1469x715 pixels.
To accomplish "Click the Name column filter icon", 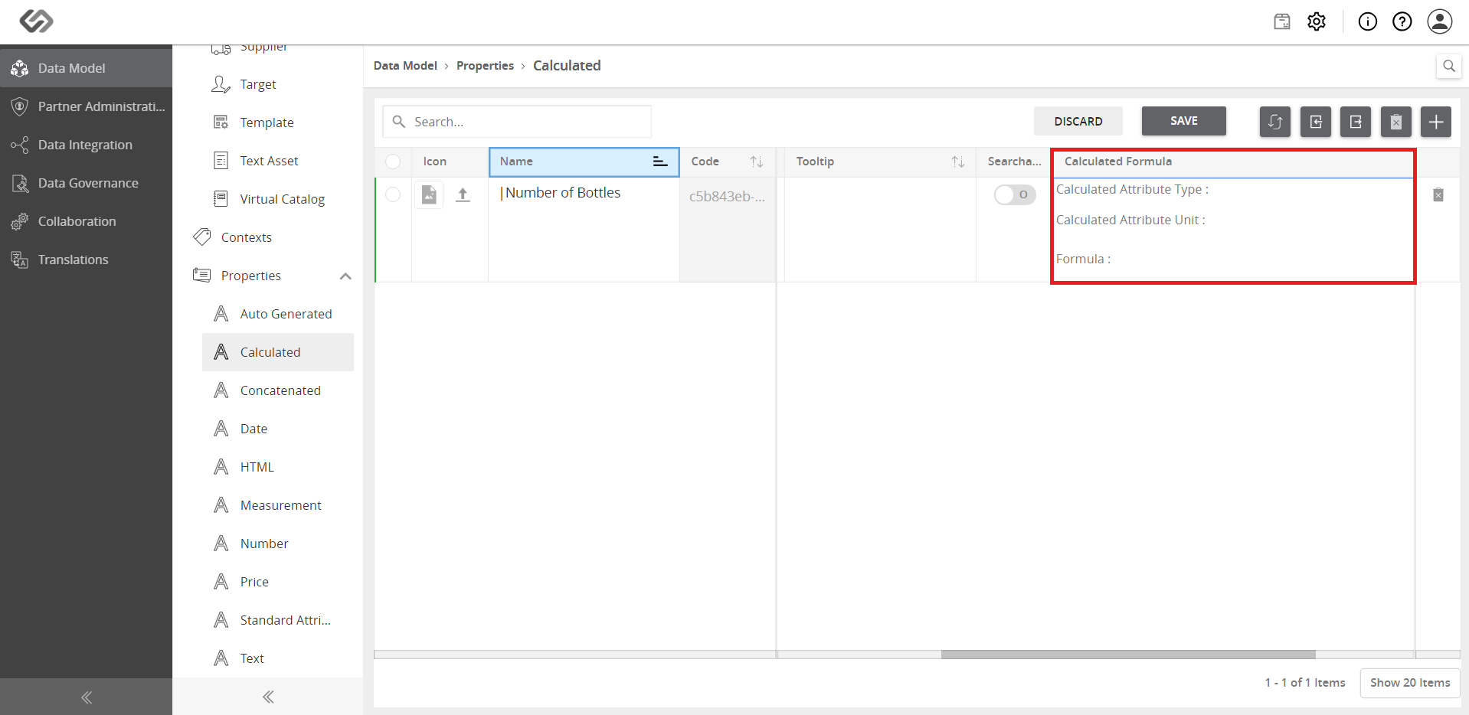I will [660, 162].
